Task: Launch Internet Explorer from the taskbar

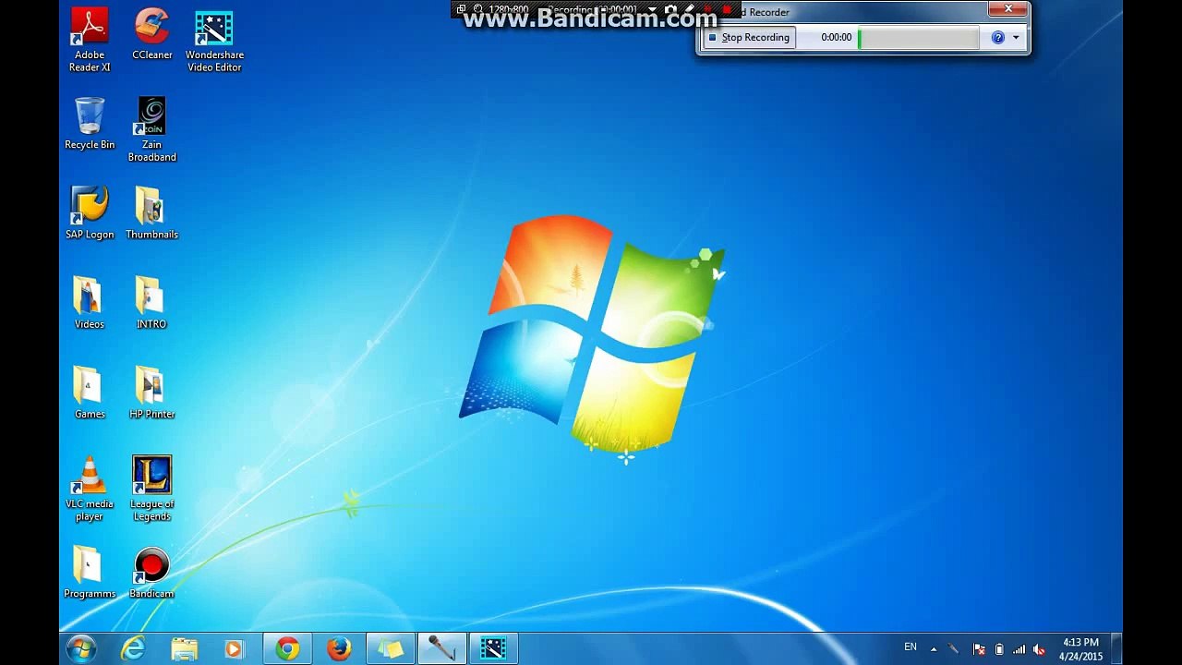Action: tap(133, 649)
